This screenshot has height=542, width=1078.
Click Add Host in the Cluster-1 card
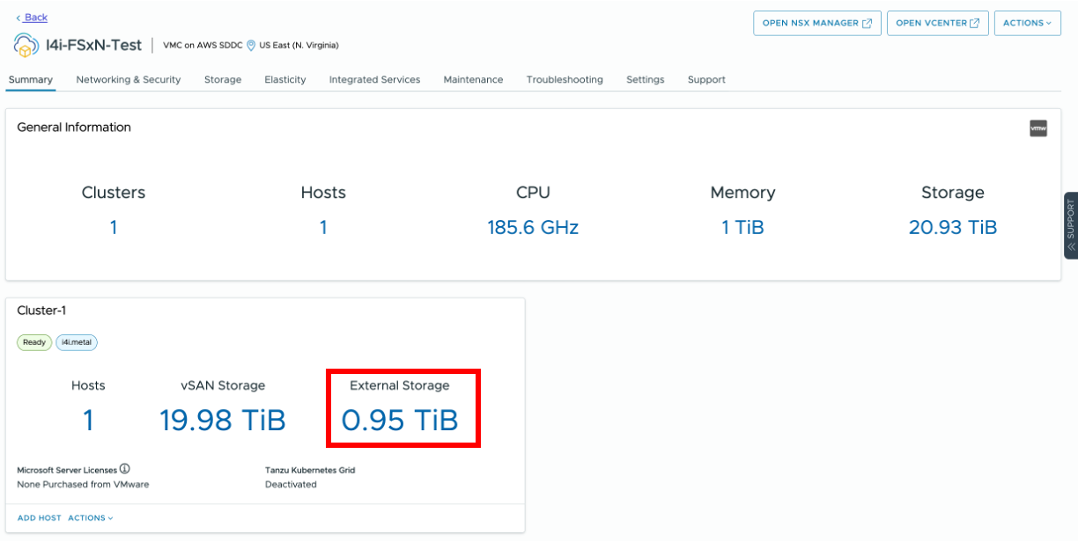(40, 518)
